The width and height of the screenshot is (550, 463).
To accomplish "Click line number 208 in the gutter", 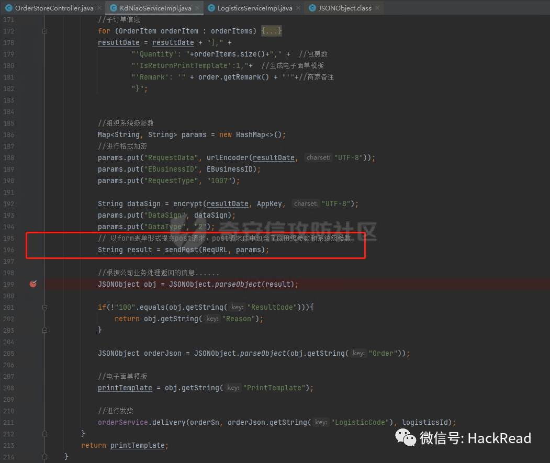I will click(8, 388).
